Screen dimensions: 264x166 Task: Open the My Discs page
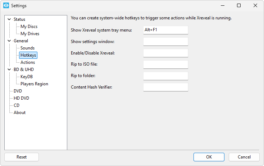click(x=29, y=27)
